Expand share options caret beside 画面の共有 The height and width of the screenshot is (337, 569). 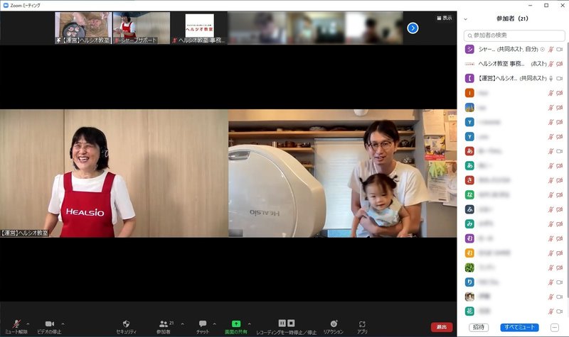(249, 324)
